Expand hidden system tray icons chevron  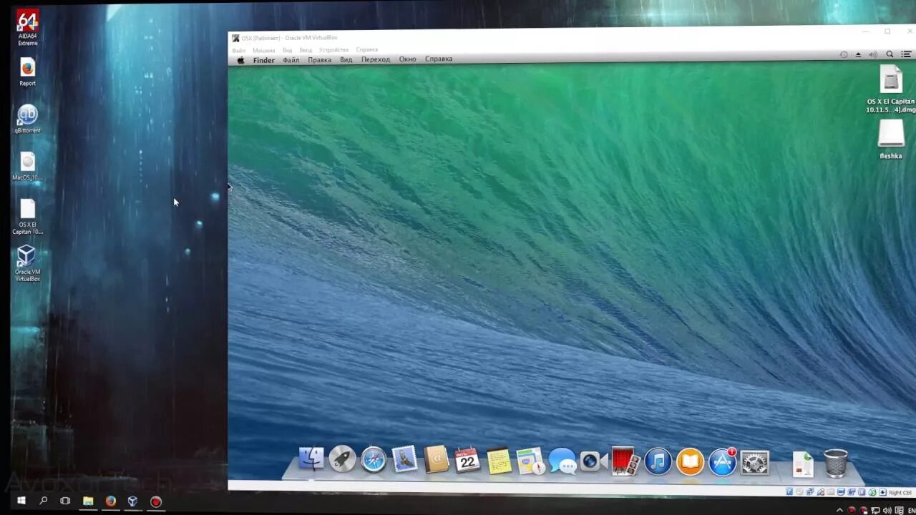(x=840, y=511)
